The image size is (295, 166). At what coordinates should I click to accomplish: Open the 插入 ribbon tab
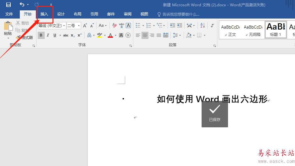(x=44, y=14)
